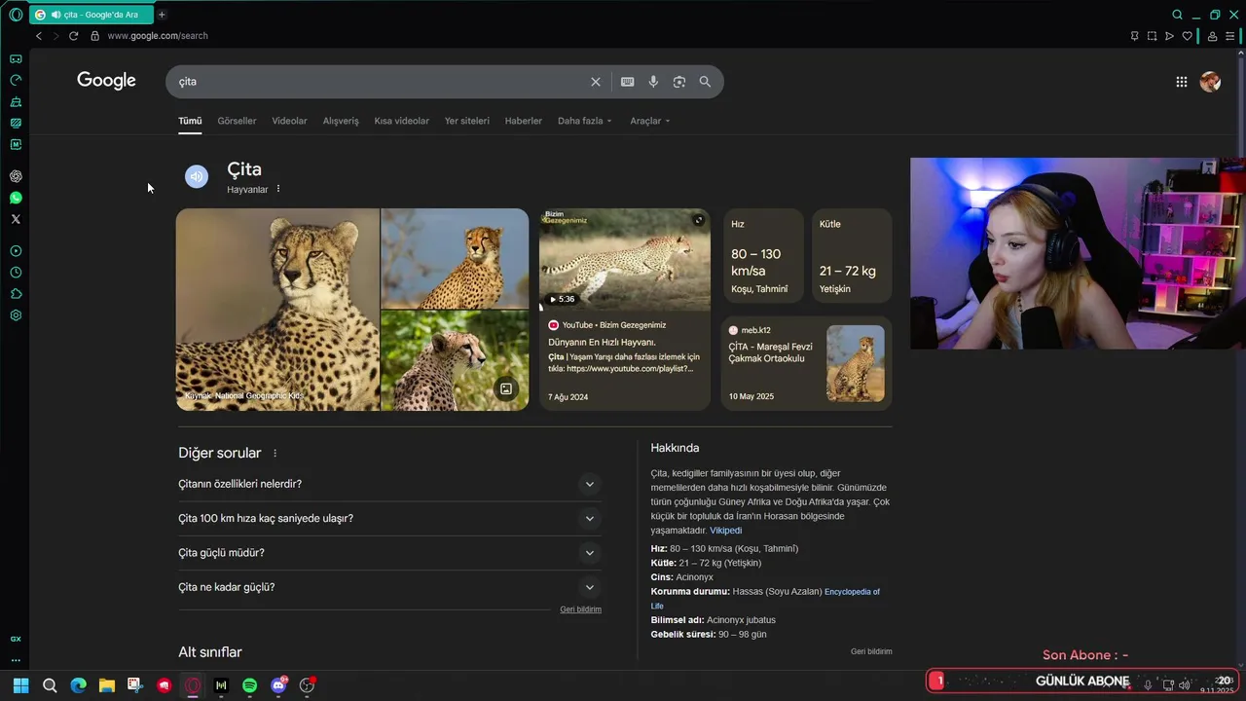Open the Google account avatar
The height and width of the screenshot is (701, 1246).
click(x=1210, y=82)
